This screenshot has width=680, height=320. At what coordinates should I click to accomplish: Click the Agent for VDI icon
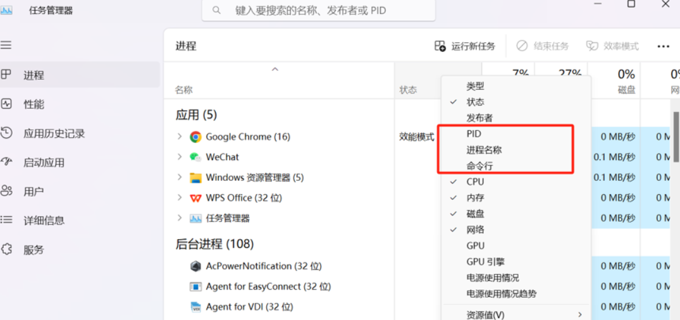(195, 307)
